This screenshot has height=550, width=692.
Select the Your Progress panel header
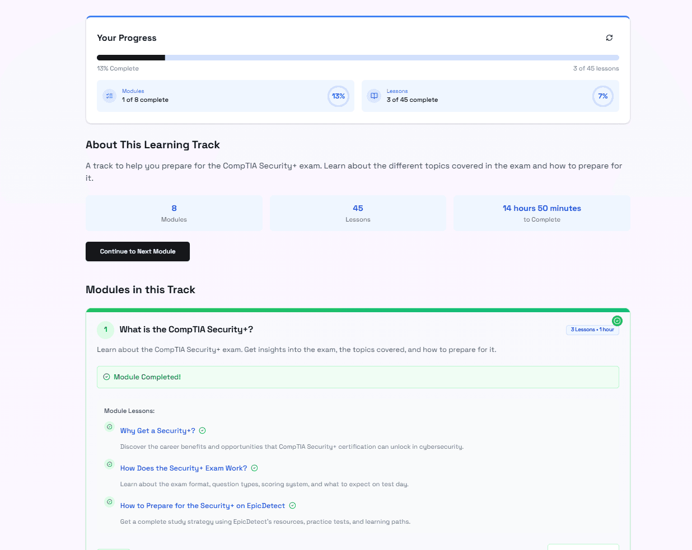coord(127,37)
